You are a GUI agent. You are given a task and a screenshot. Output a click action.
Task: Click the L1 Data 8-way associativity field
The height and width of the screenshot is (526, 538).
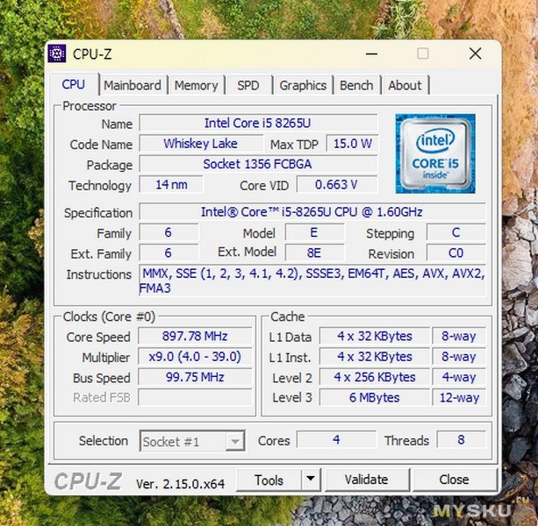tap(459, 336)
